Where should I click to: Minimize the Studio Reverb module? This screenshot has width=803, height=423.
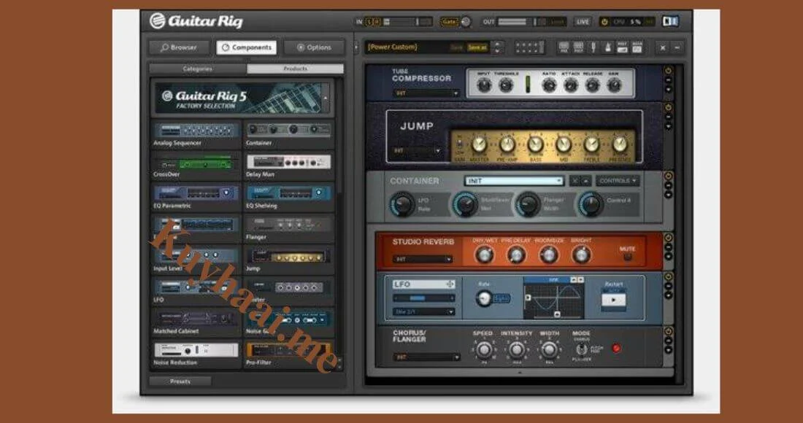pyautogui.click(x=668, y=247)
